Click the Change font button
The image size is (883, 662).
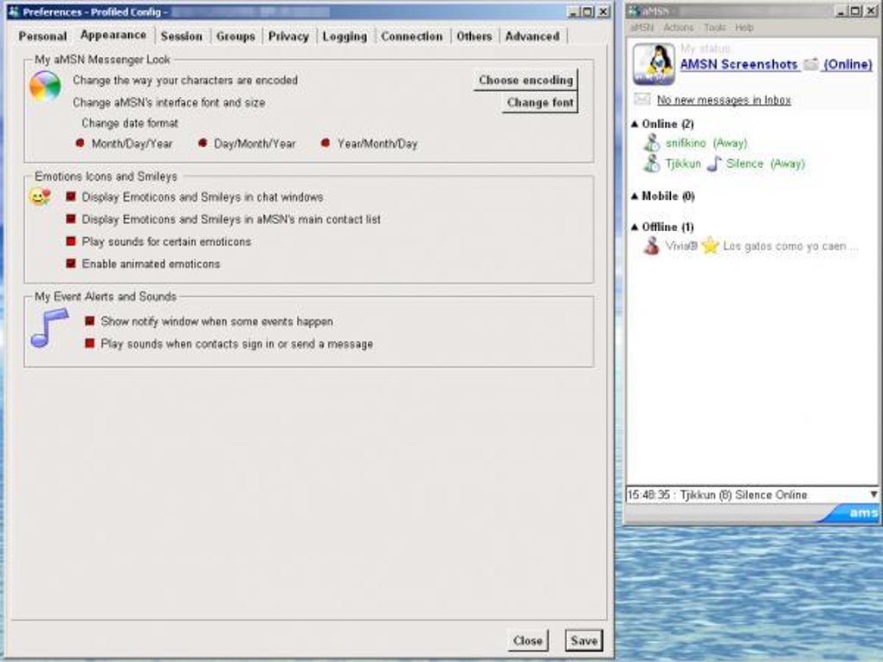pyautogui.click(x=539, y=102)
